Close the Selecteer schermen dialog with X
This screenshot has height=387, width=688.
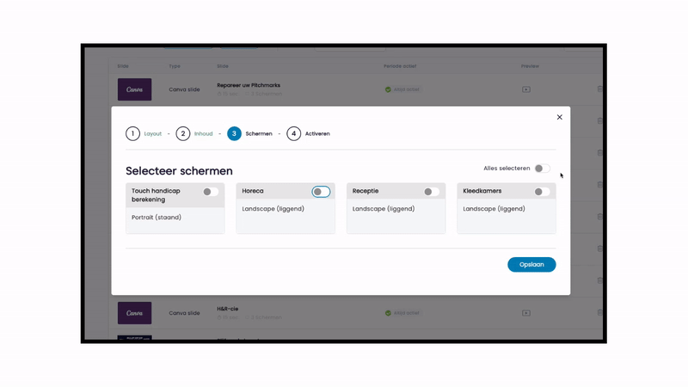click(559, 117)
